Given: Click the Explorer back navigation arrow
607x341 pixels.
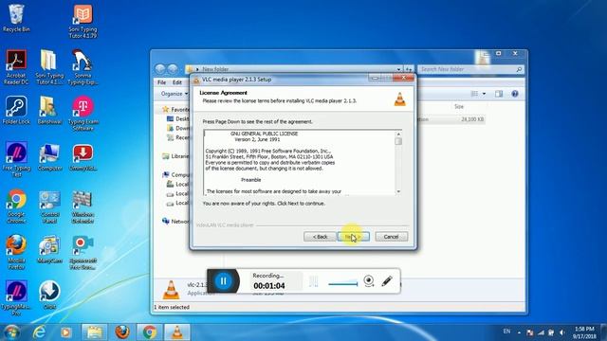Looking at the screenshot, I should [x=160, y=69].
